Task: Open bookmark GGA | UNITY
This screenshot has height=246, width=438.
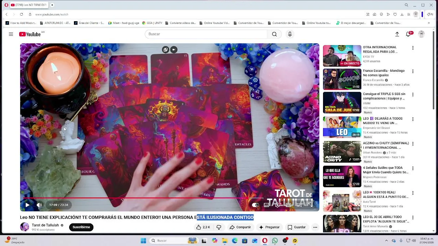Action: (x=152, y=23)
